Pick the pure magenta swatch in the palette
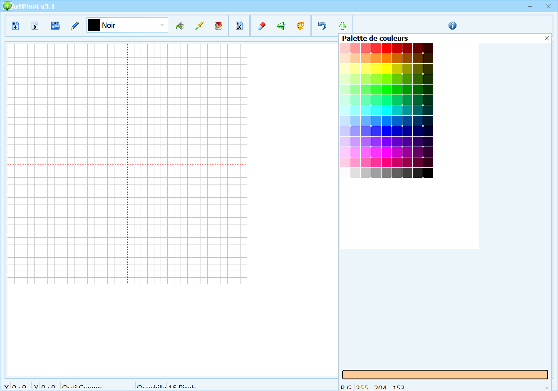 tap(387, 152)
